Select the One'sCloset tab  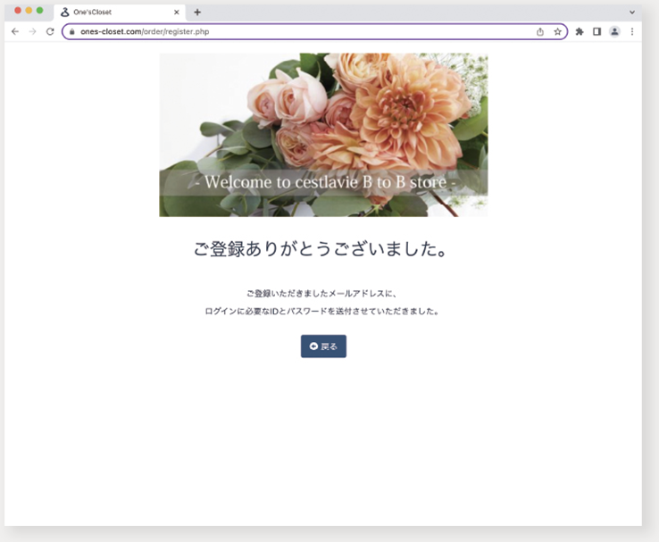coord(120,13)
